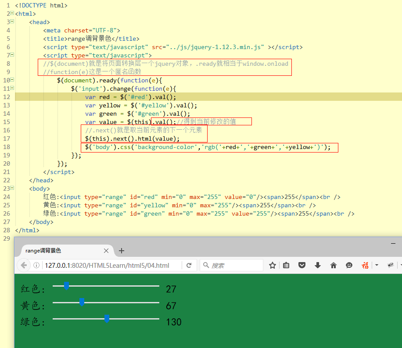The width and height of the screenshot is (402, 348).
Task: Open a new tab with the plus button
Action: 122,251
